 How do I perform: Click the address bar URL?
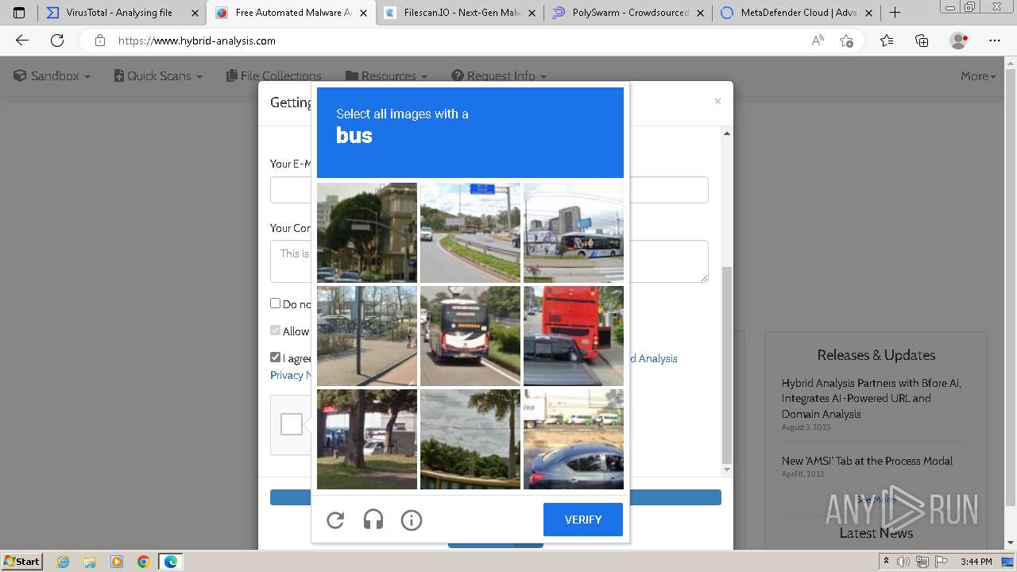pos(197,41)
